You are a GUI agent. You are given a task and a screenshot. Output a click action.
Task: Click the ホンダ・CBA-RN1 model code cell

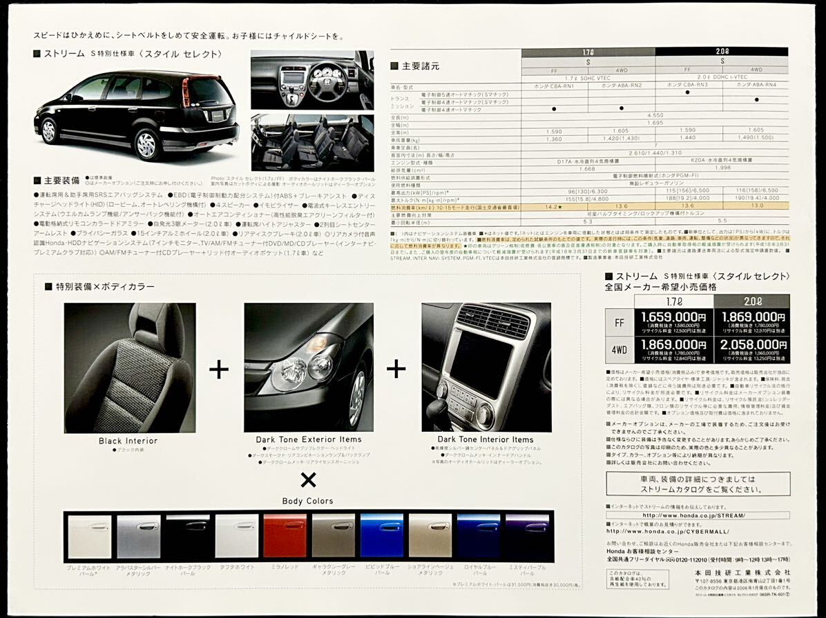(x=554, y=86)
